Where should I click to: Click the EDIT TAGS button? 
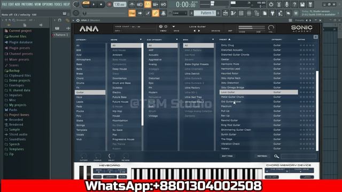tap(227, 156)
